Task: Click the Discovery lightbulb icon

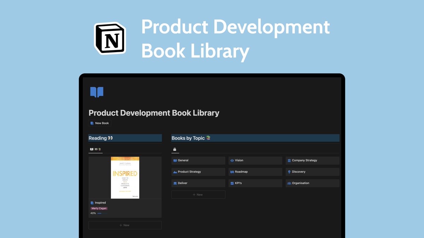Action: [289, 172]
